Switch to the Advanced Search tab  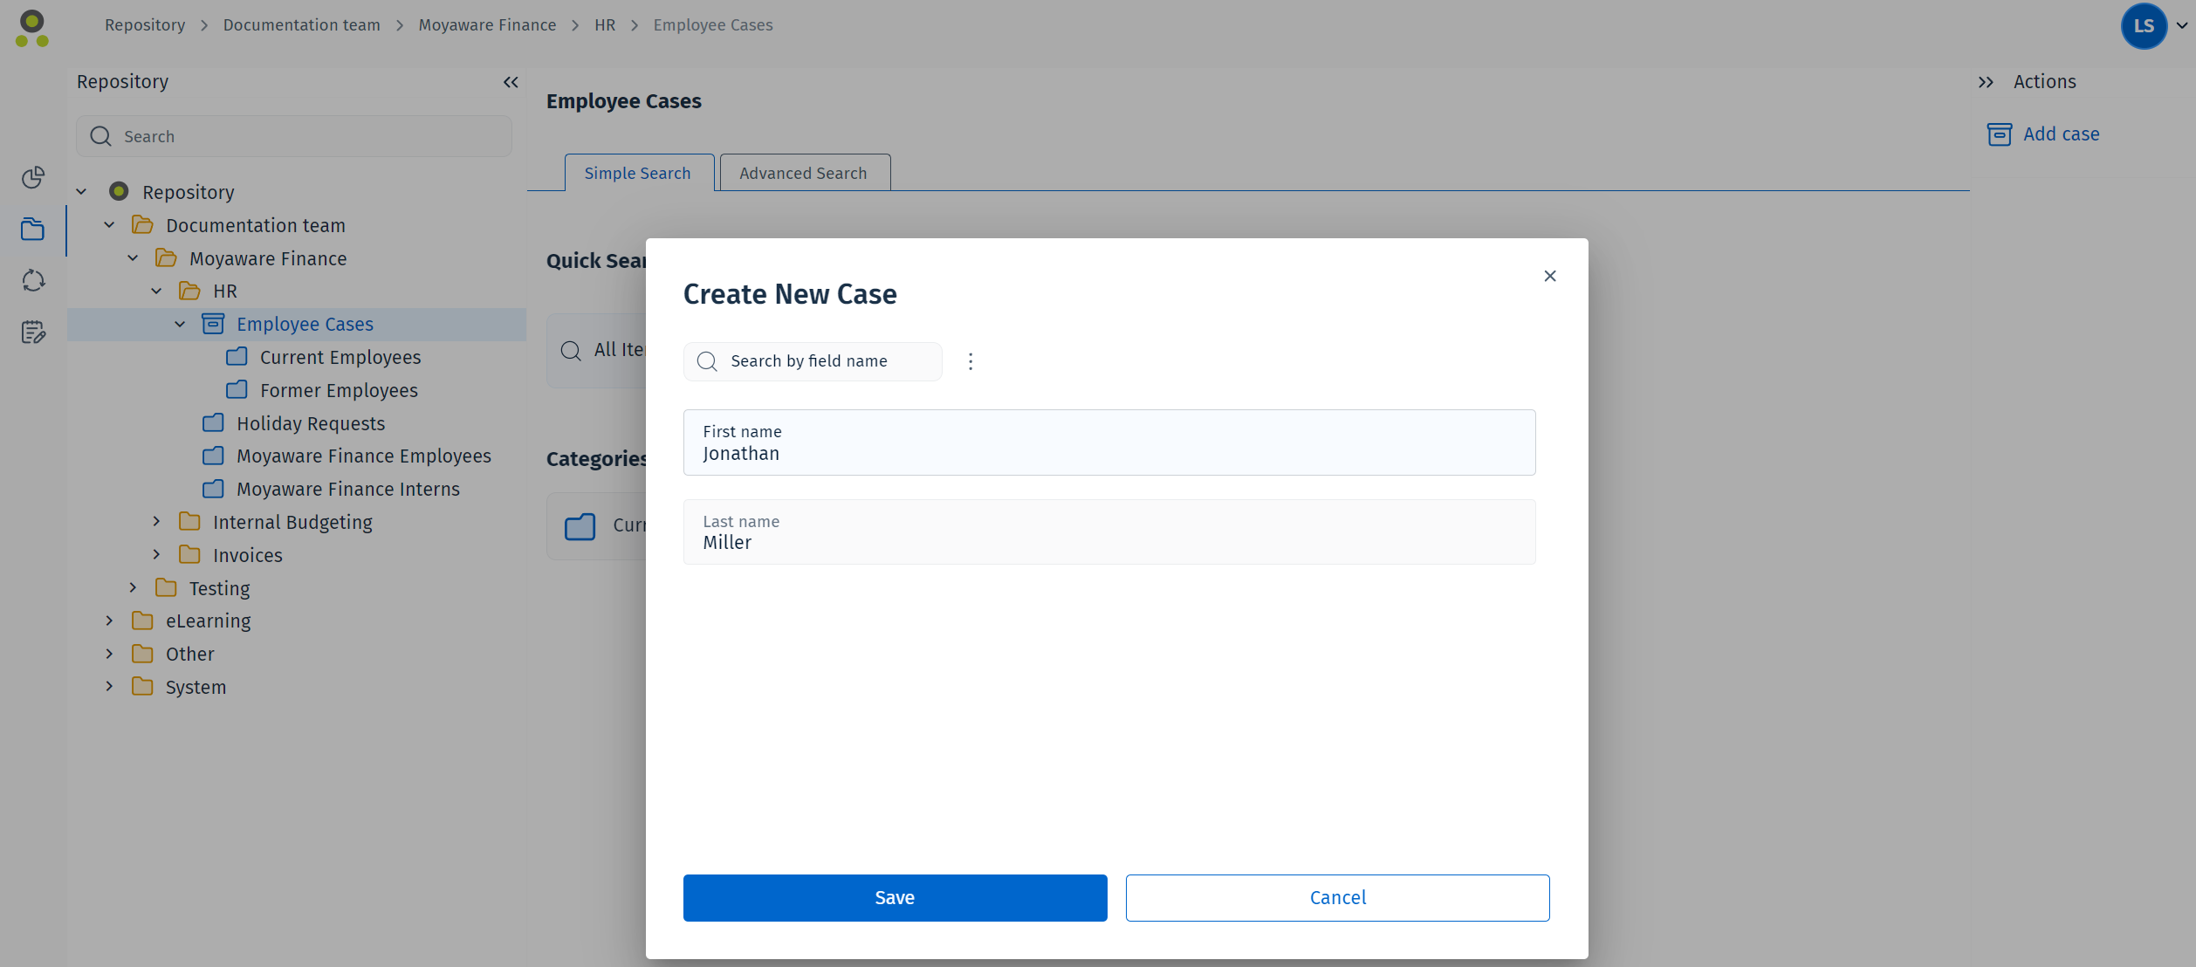click(x=802, y=172)
